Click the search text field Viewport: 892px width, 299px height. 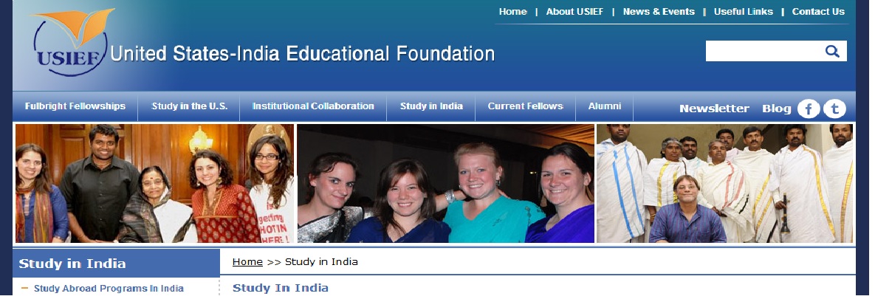click(764, 51)
